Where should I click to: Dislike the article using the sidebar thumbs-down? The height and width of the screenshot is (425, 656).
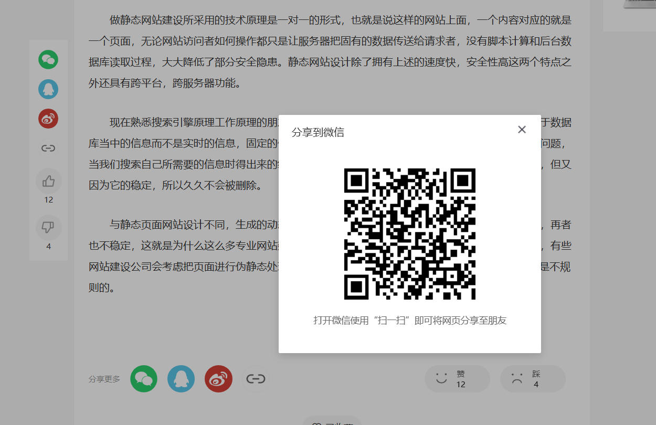pyautogui.click(x=49, y=228)
